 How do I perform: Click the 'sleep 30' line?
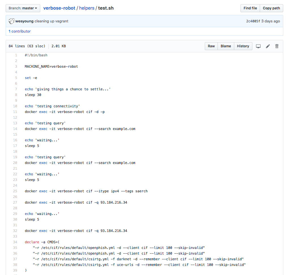(x=33, y=95)
